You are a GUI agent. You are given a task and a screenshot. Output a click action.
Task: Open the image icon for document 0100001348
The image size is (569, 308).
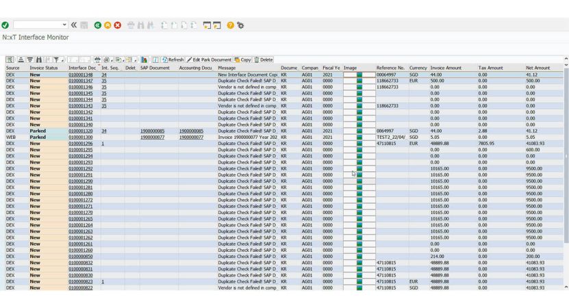coord(359,75)
